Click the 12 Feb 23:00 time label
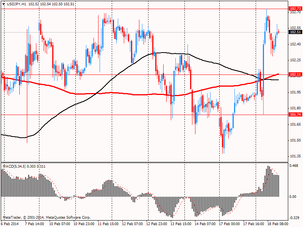Screen dimensions: 303x227 tap(157, 224)
